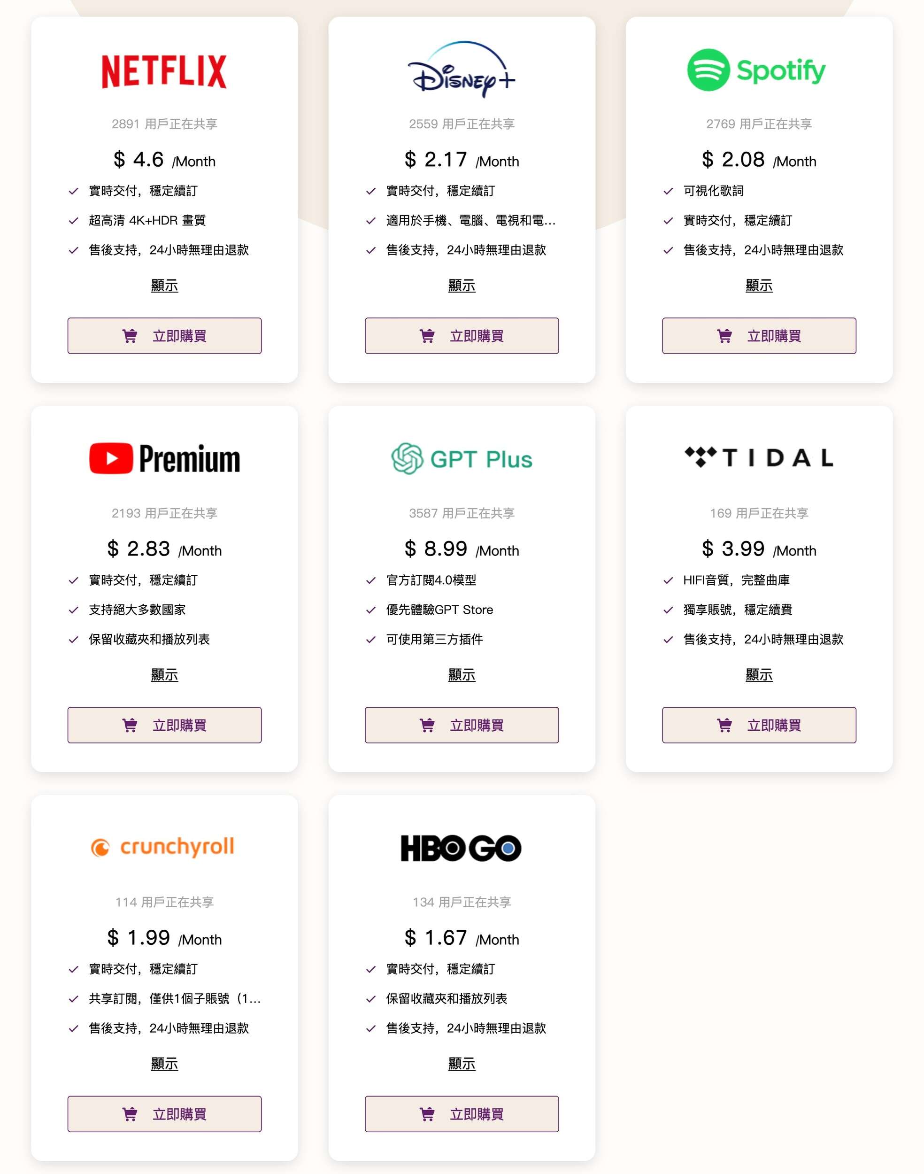This screenshot has width=924, height=1174.
Task: Expand Netflix details via 顯示 link
Action: (x=164, y=285)
